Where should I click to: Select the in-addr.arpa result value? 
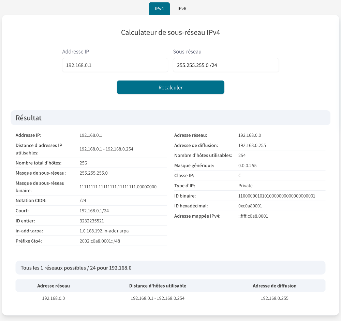[104, 231]
